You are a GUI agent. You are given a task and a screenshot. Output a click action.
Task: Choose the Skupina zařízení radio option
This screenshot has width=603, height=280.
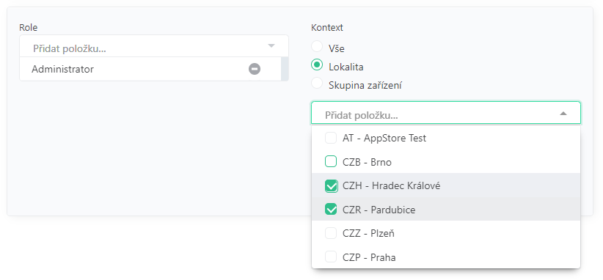click(317, 84)
